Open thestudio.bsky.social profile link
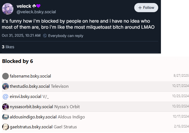 tap(30, 86)
